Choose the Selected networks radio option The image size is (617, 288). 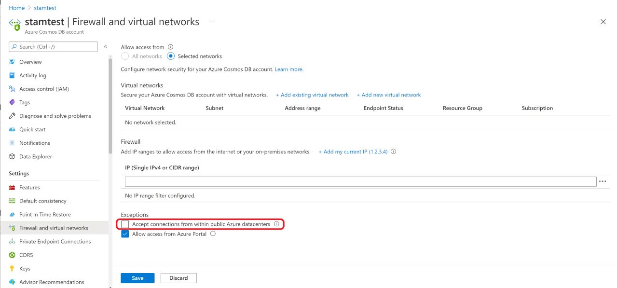pyautogui.click(x=171, y=56)
